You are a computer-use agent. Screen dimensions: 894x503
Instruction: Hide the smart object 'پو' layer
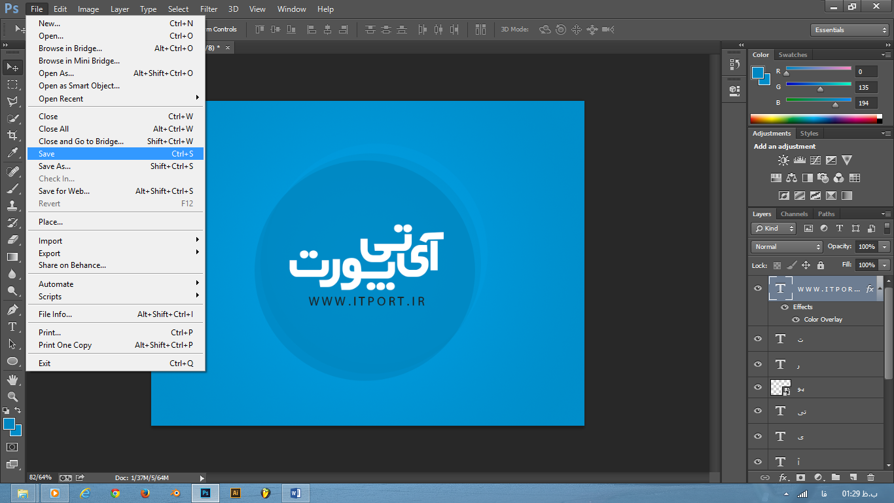[758, 387]
